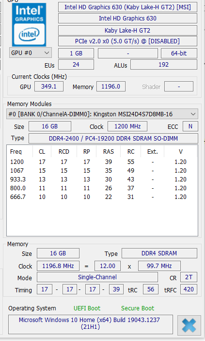Expand the memory module BANK 0 dropdown

[102, 114]
